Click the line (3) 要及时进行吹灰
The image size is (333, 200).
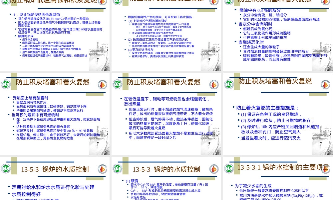pyautogui.click(x=141, y=50)
